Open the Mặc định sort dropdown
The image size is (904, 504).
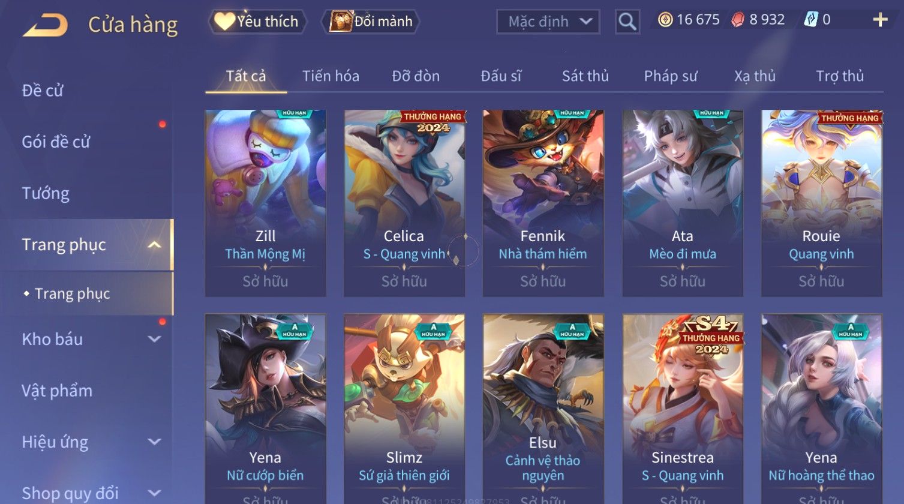[x=548, y=22]
